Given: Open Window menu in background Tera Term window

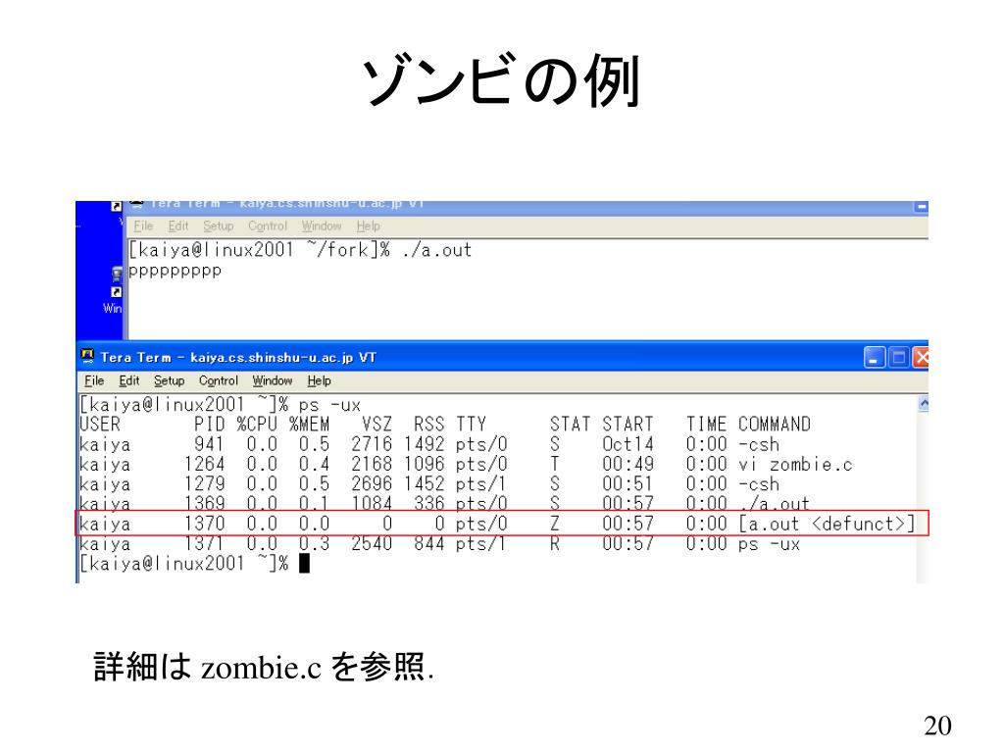Looking at the screenshot, I should 322,226.
